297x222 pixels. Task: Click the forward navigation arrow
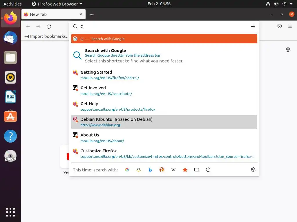click(x=38, y=26)
